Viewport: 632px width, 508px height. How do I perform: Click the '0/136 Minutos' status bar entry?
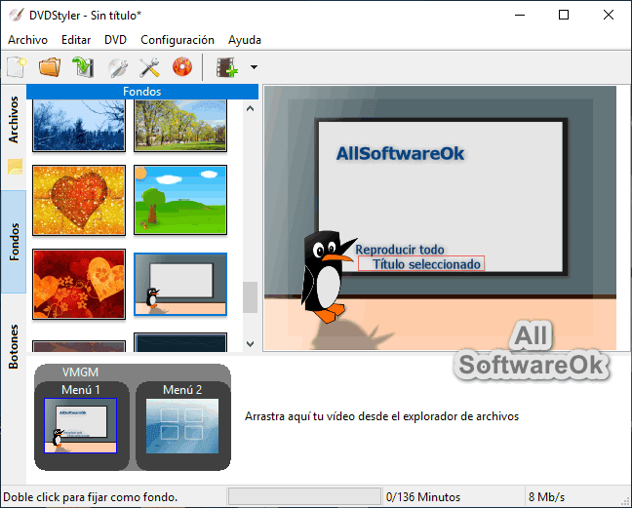pyautogui.click(x=423, y=497)
